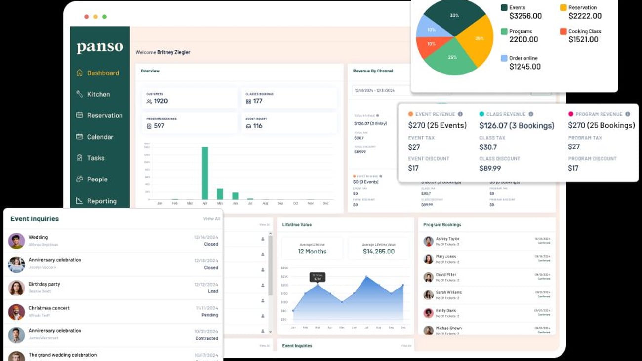The width and height of the screenshot is (642, 361).
Task: Click the green window dot
Action: click(104, 17)
